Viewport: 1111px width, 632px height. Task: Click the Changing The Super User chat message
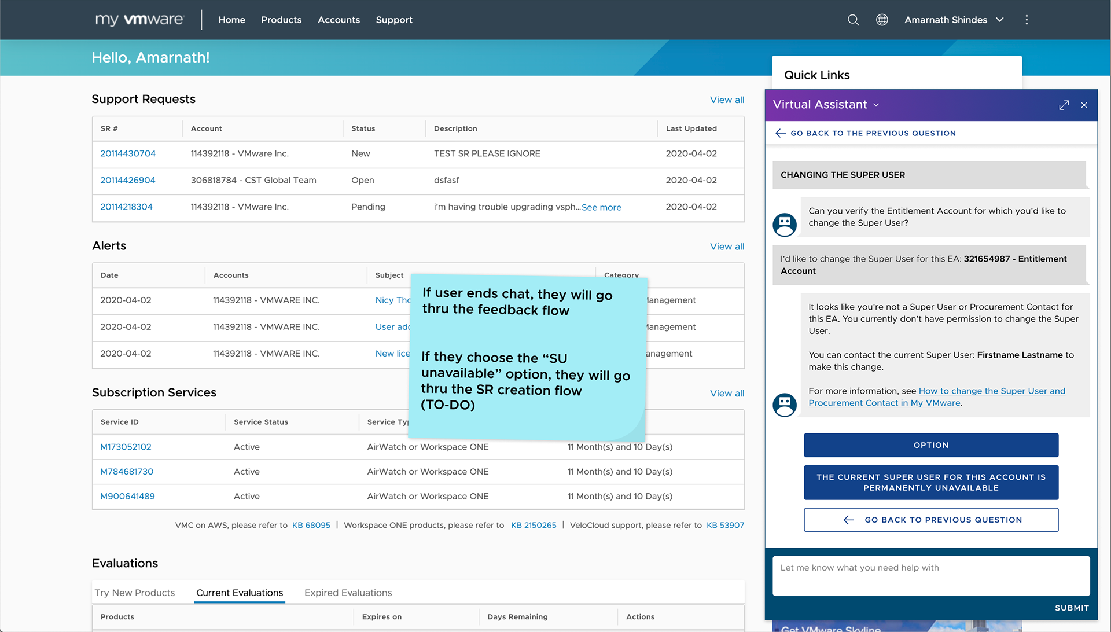pyautogui.click(x=929, y=175)
